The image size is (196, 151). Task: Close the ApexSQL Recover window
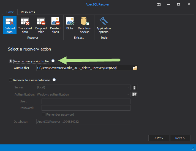point(189,4)
